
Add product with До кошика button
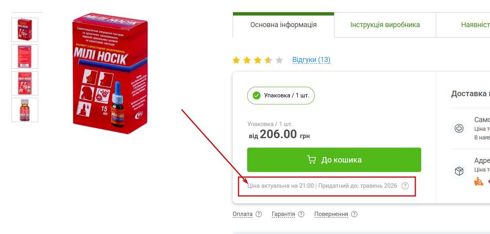click(x=334, y=160)
